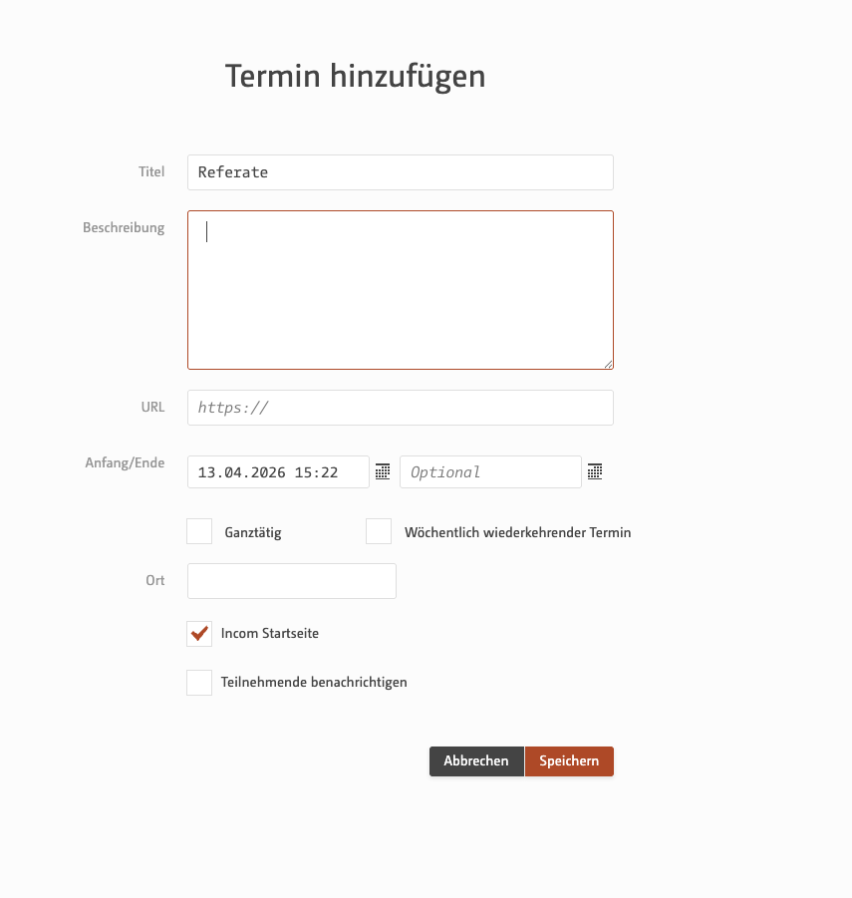Viewport: 852px width, 898px height.
Task: Click the Termin hinzufügen heading
Action: tap(355, 76)
